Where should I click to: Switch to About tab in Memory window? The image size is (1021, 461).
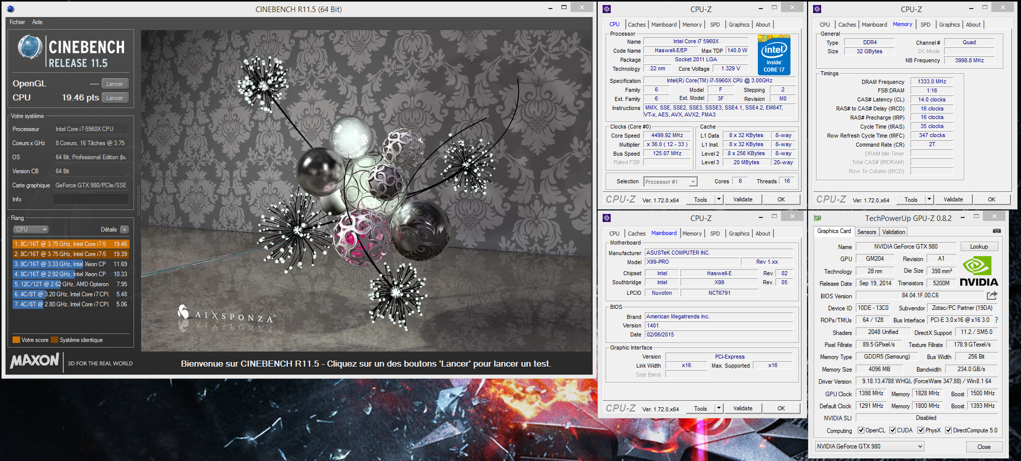pos(973,25)
